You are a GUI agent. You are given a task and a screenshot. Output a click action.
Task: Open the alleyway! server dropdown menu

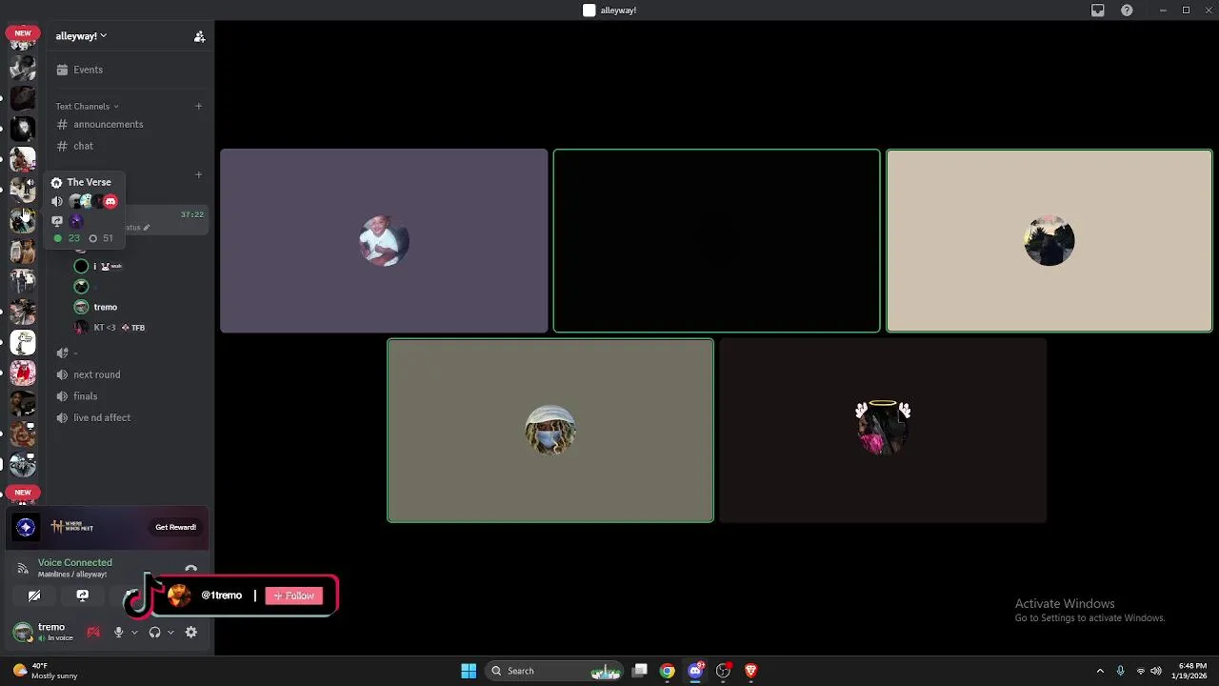coord(81,36)
